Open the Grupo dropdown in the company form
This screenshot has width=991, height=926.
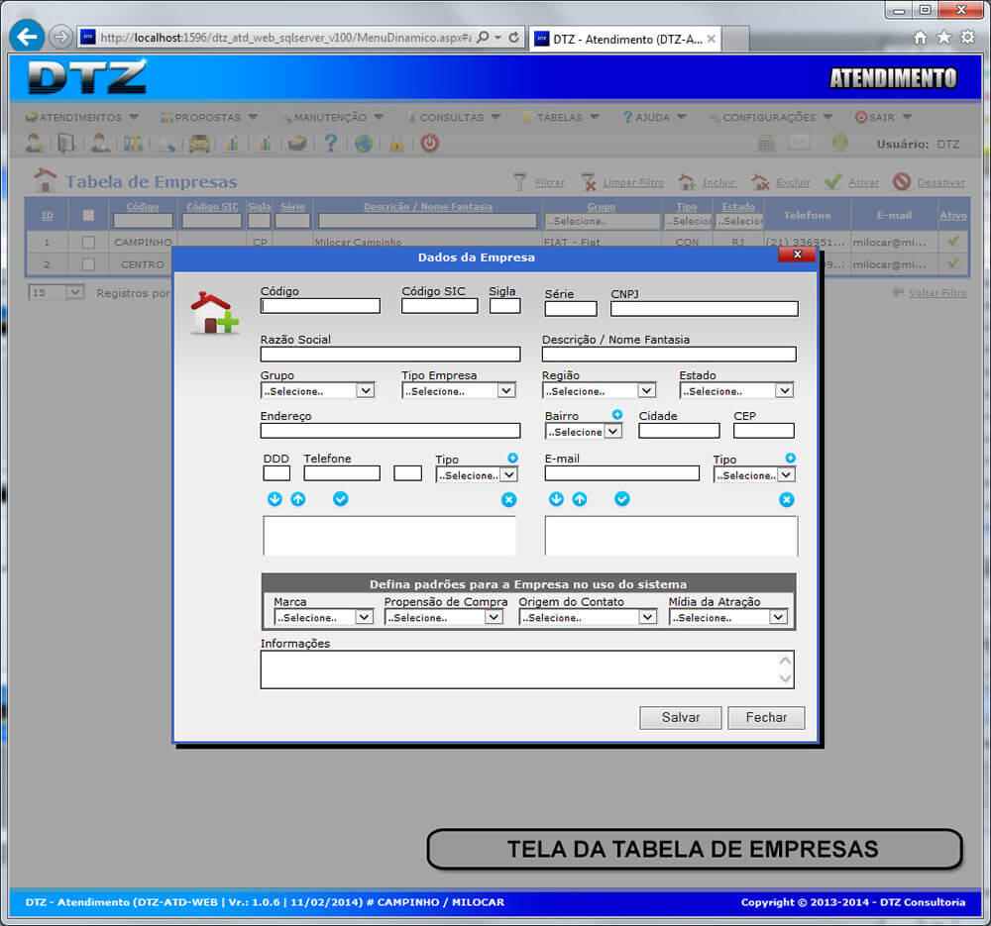point(317,391)
